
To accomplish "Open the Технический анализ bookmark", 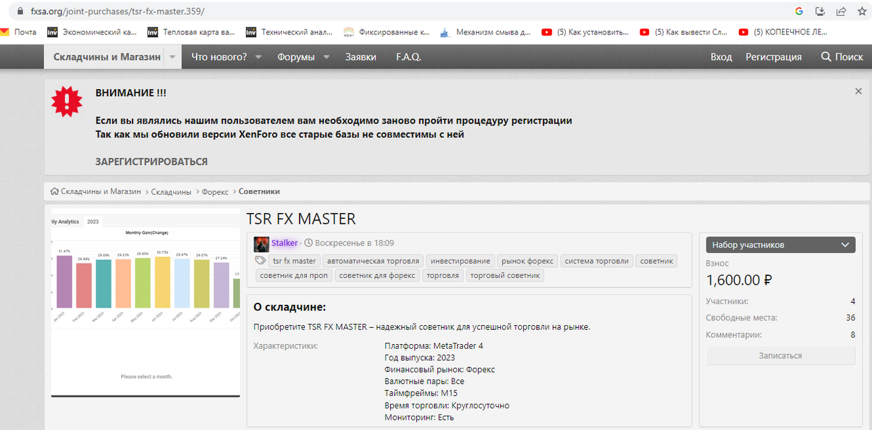I will [291, 32].
